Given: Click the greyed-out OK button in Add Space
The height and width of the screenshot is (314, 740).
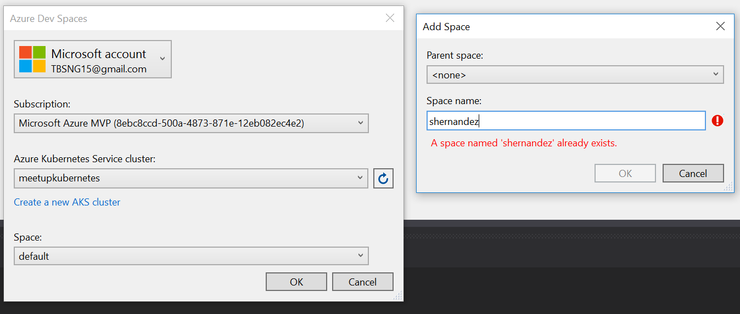Looking at the screenshot, I should (x=625, y=173).
